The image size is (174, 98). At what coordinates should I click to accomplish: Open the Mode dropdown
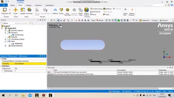[x=100, y=20]
